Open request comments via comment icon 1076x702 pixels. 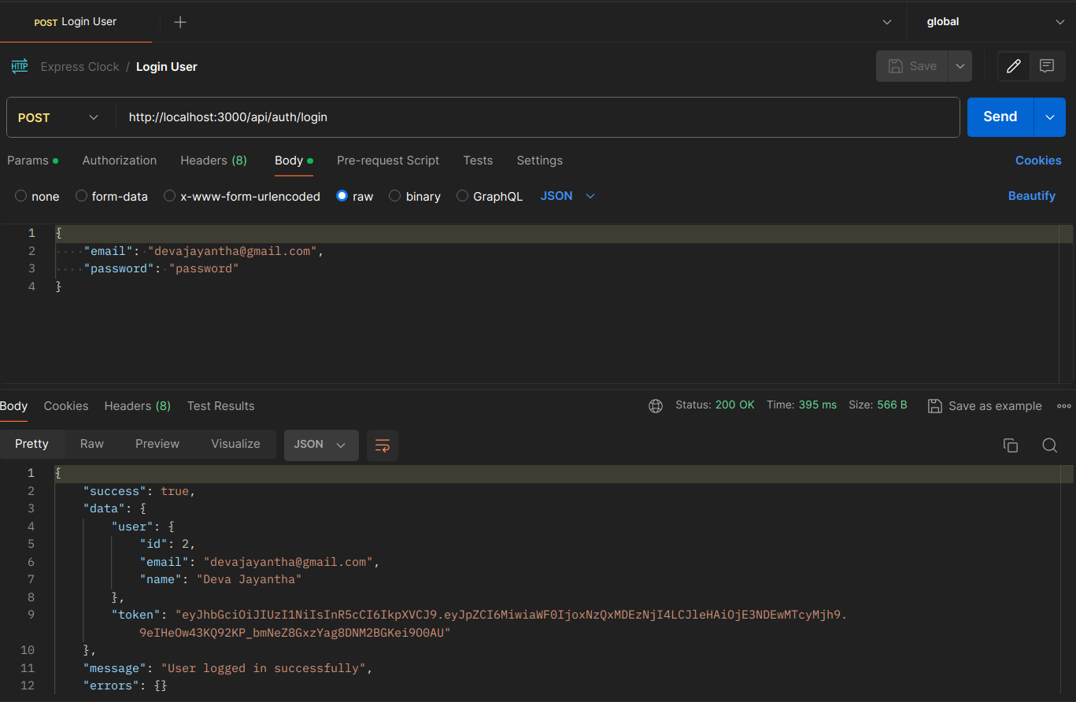coord(1048,66)
